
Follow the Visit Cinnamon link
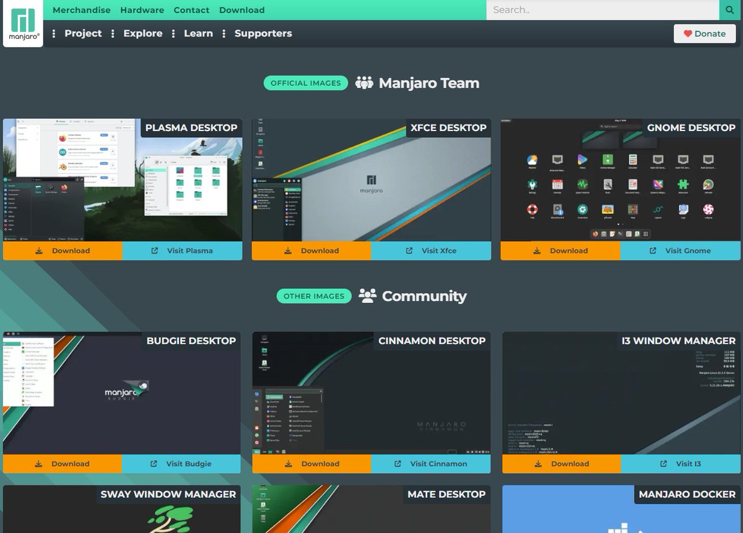click(x=431, y=464)
